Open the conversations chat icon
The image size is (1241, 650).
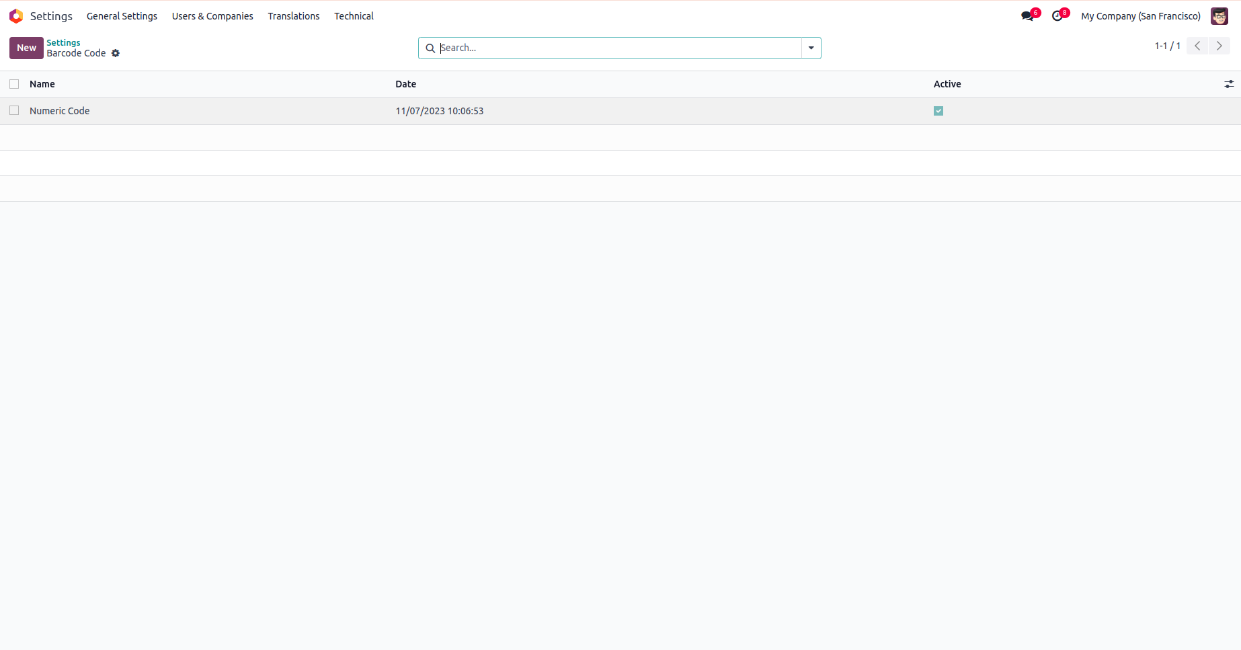(1027, 16)
